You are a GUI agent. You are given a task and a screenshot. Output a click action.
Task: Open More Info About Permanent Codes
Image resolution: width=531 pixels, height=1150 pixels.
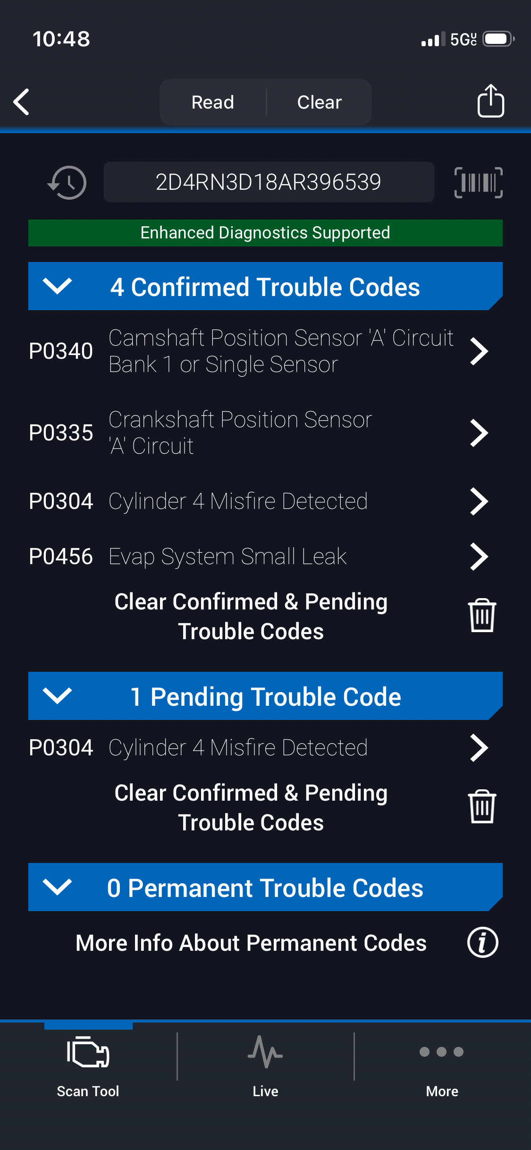tap(251, 943)
